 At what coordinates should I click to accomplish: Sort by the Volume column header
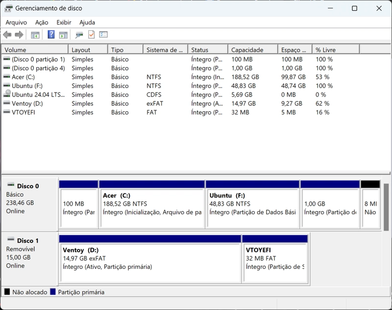[x=35, y=50]
